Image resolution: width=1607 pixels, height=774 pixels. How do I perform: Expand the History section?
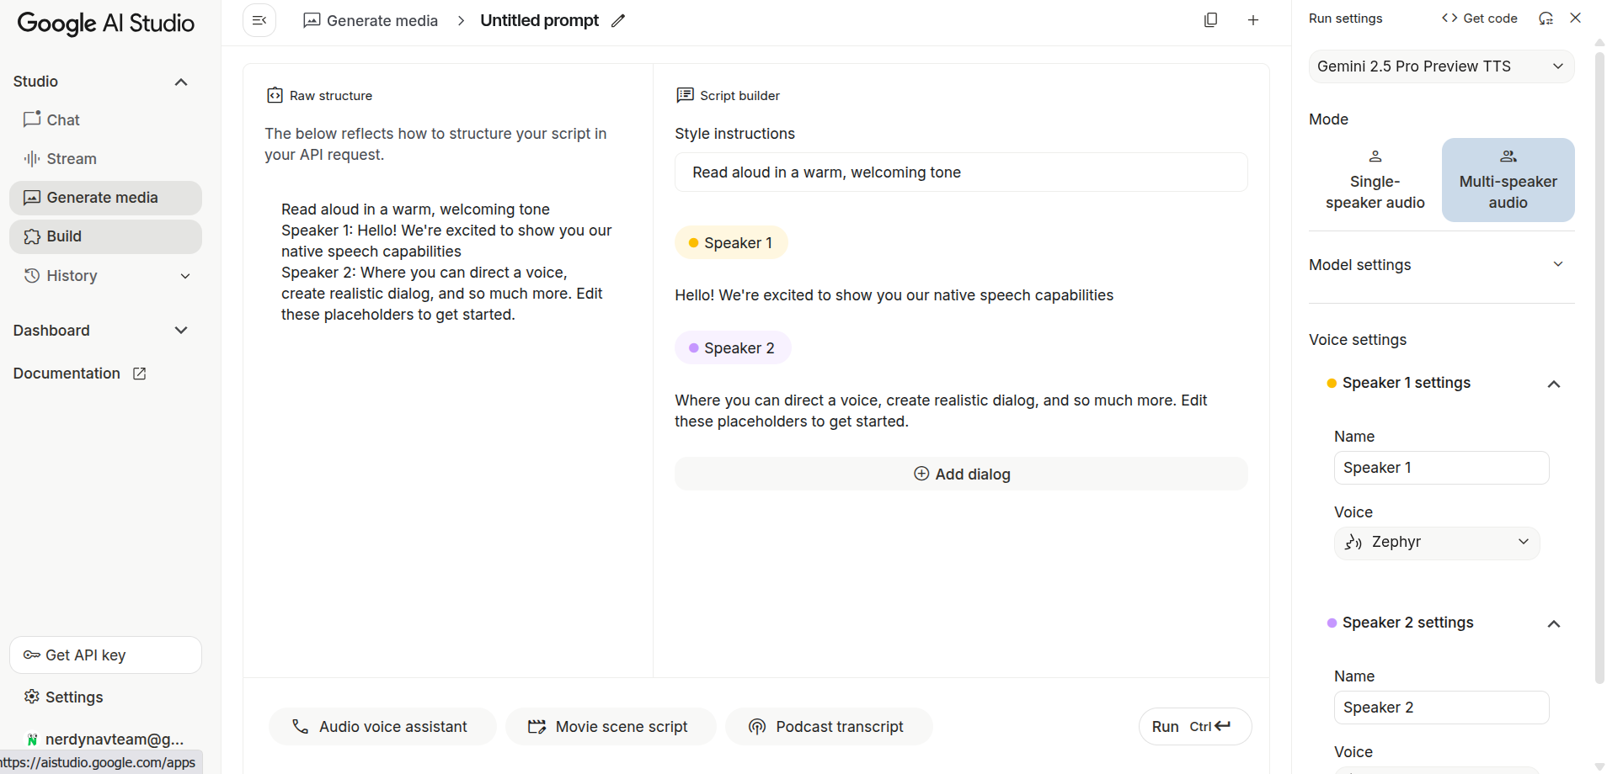pyautogui.click(x=185, y=276)
